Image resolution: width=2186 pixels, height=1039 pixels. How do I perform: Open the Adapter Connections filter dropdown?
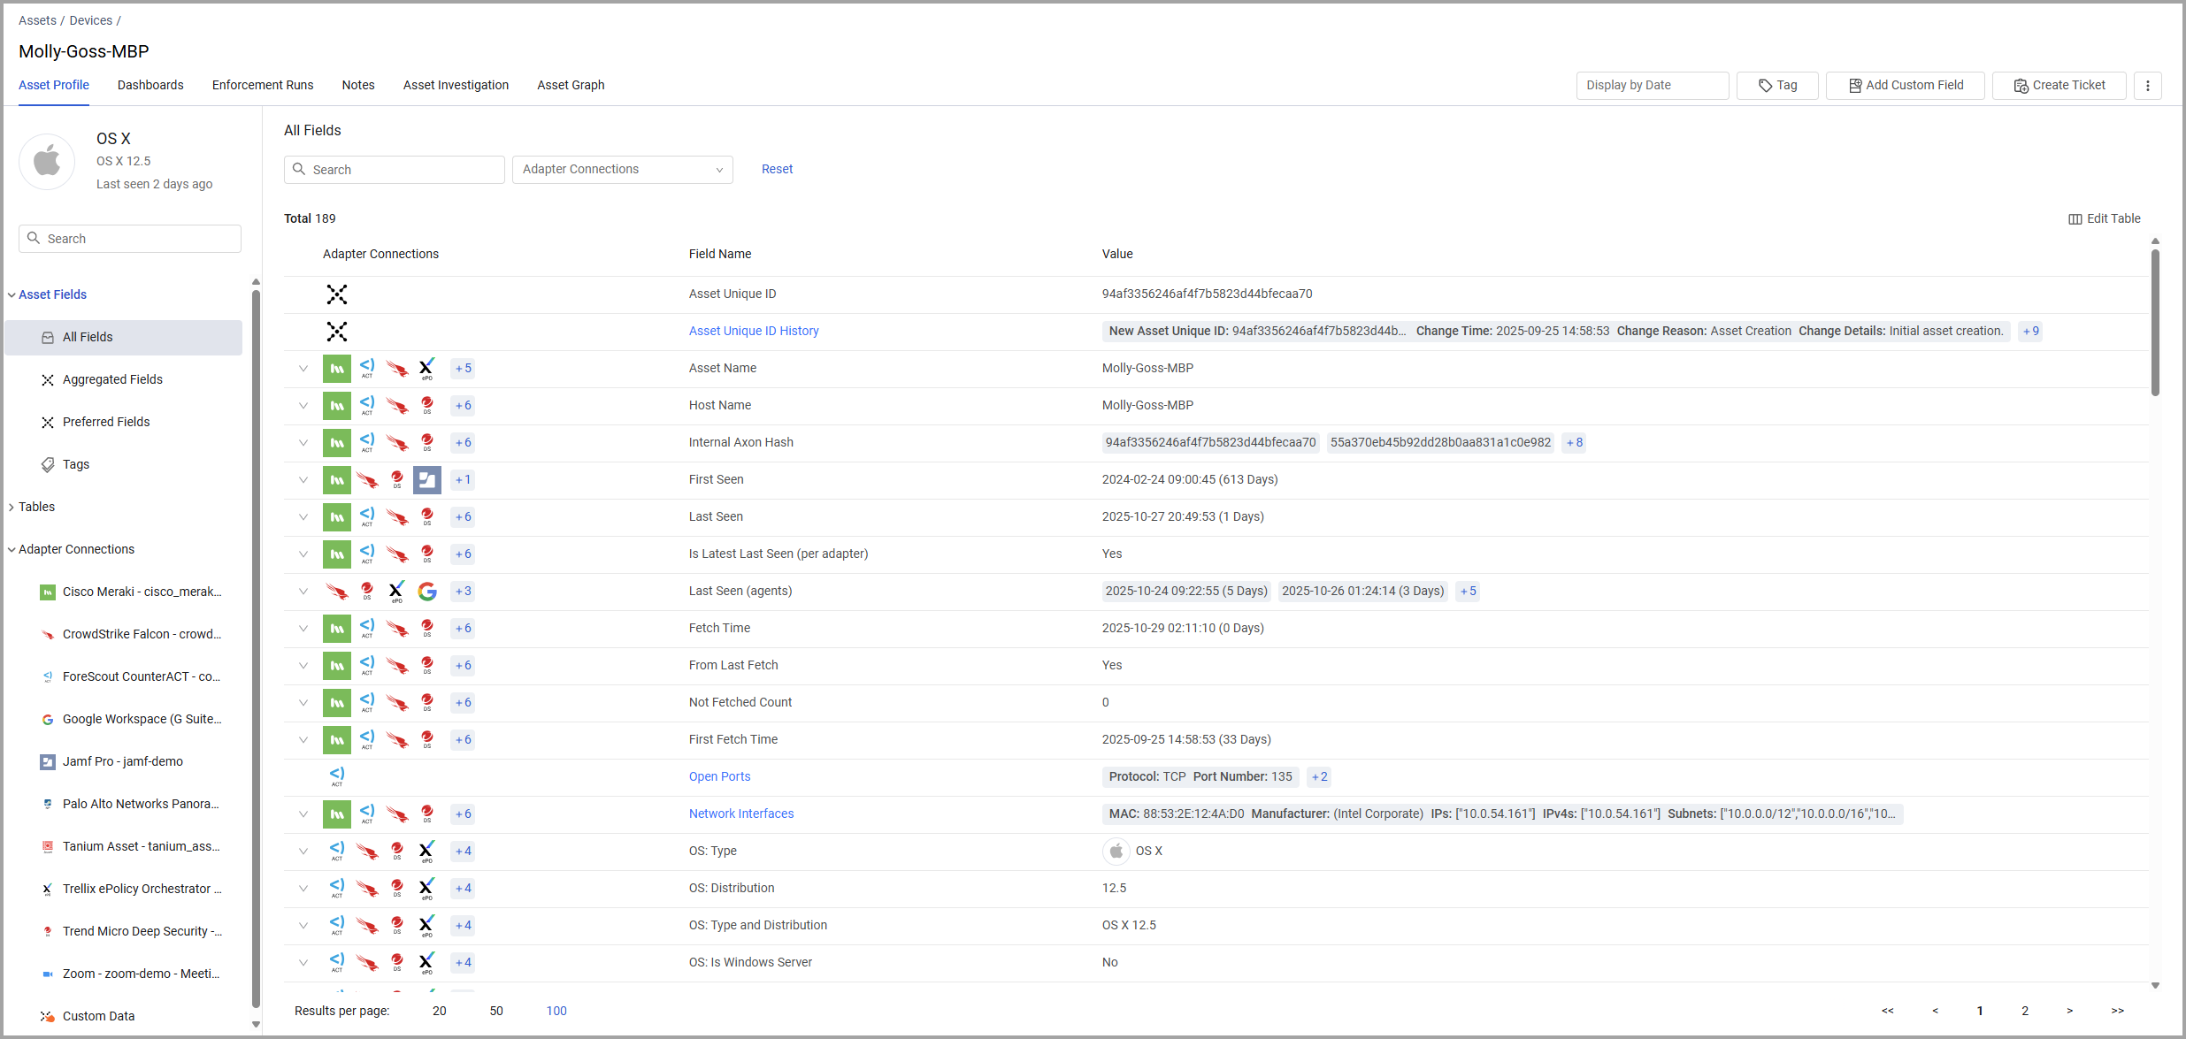click(x=622, y=170)
